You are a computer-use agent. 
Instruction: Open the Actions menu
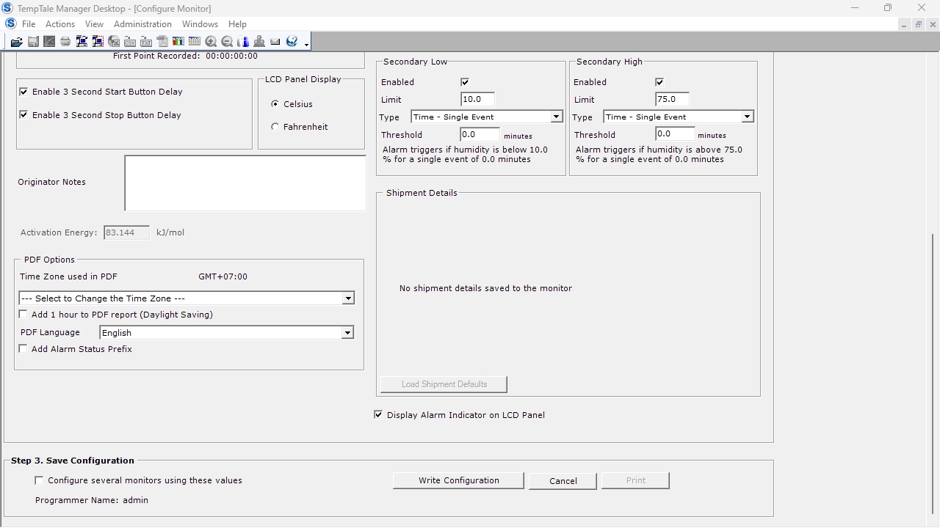coord(60,24)
